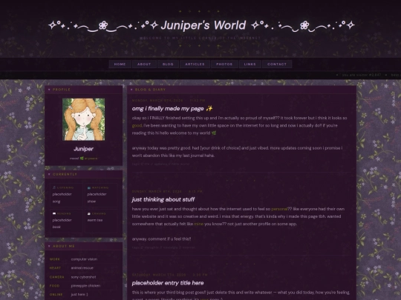This screenshot has height=300, width=401.
Task: Click the TV Watching icon
Action: (89, 187)
